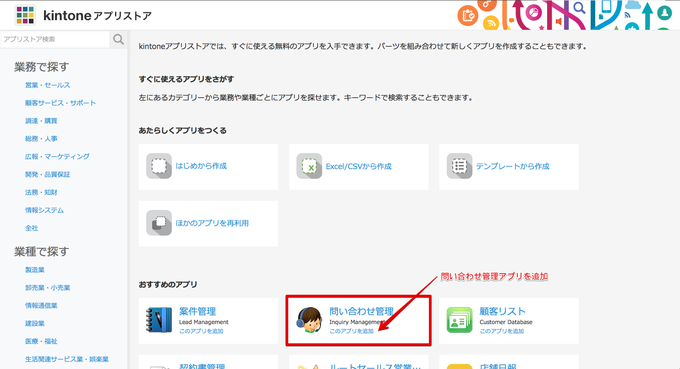Click the search magnifier button
Image resolution: width=680 pixels, height=369 pixels.
click(x=119, y=39)
